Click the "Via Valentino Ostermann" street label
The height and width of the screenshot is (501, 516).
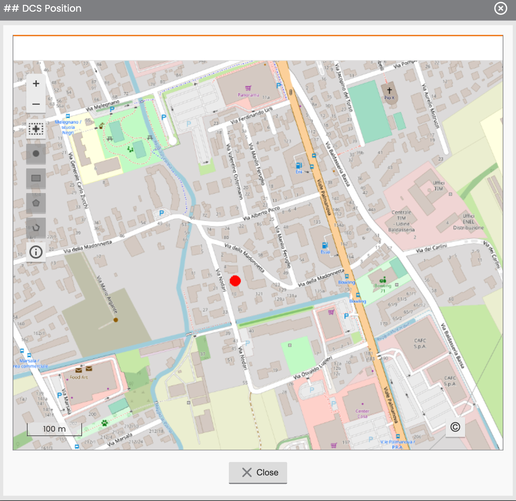coord(234,172)
